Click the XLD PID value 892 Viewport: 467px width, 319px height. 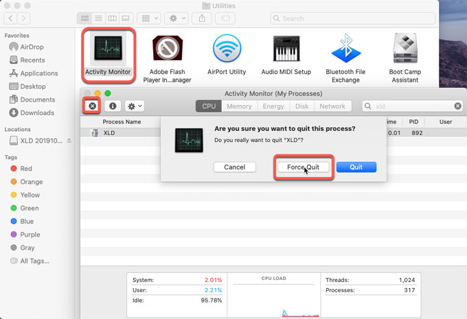(417, 133)
